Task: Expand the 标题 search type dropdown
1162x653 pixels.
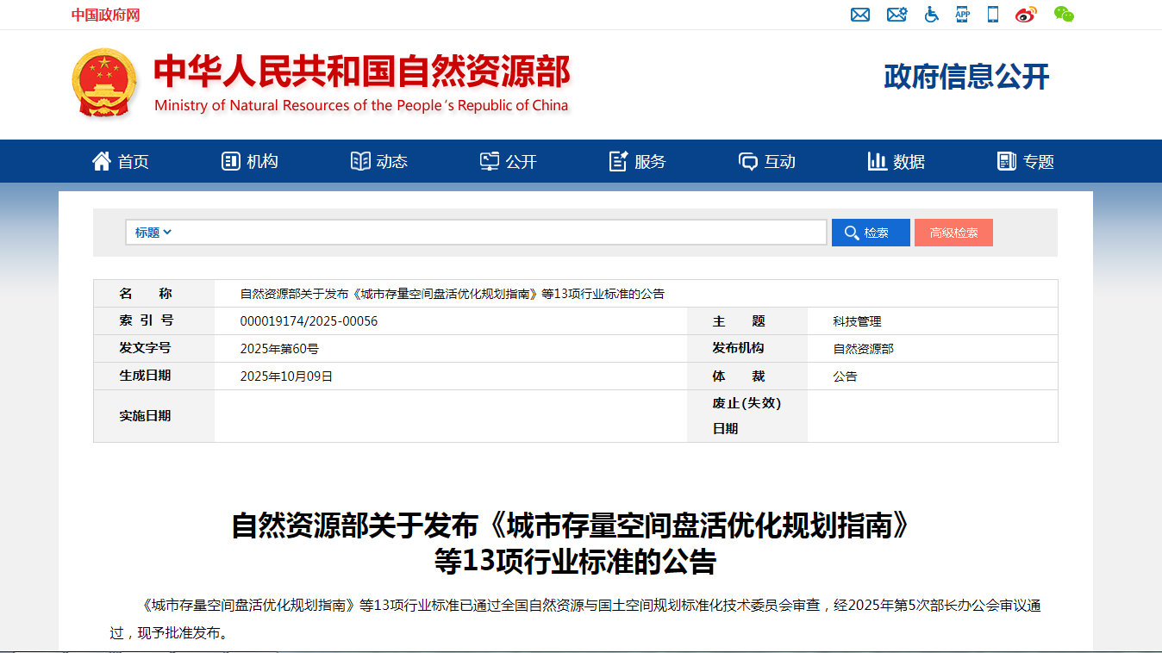Action: point(153,233)
